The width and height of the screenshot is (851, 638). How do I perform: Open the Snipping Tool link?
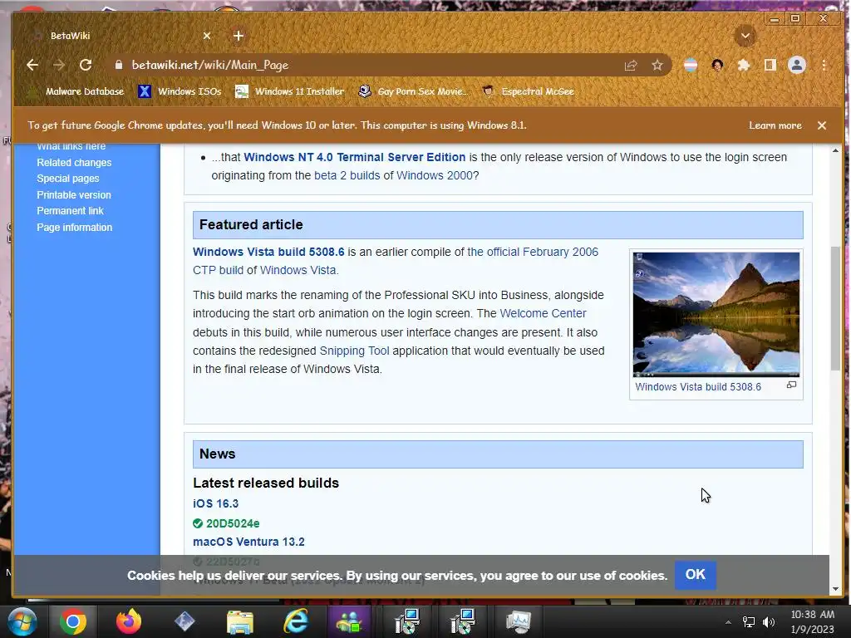point(354,351)
